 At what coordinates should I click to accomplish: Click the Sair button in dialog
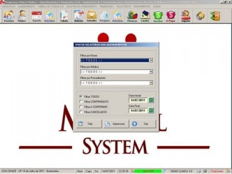(143, 124)
